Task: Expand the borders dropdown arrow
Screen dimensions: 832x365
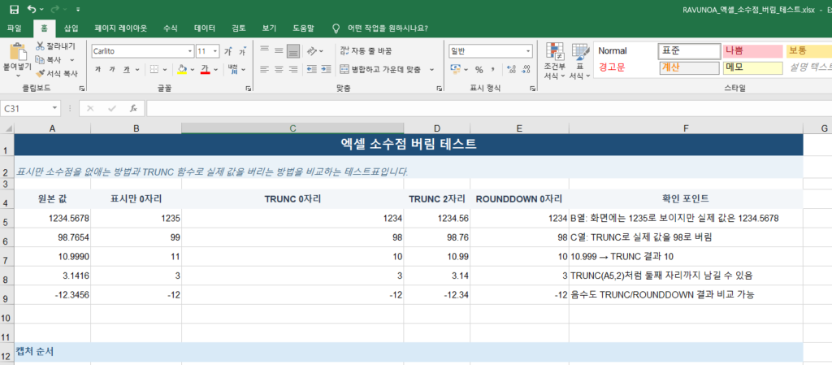Action: pyautogui.click(x=164, y=69)
